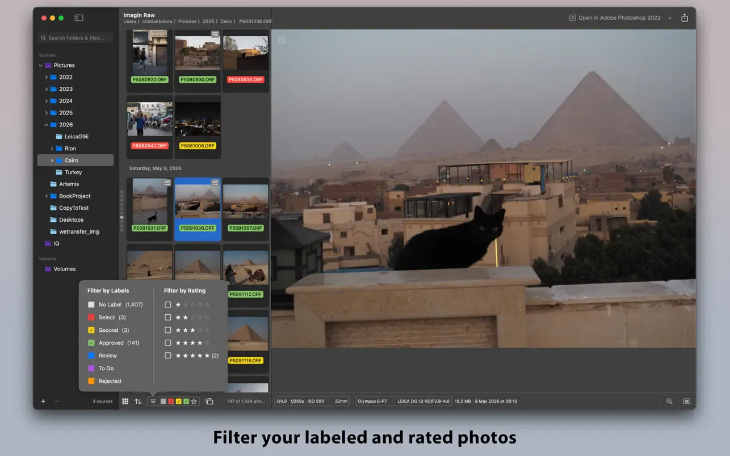
Task: Toggle the filmstrip layout icon at bottom right
Action: pyautogui.click(x=687, y=401)
